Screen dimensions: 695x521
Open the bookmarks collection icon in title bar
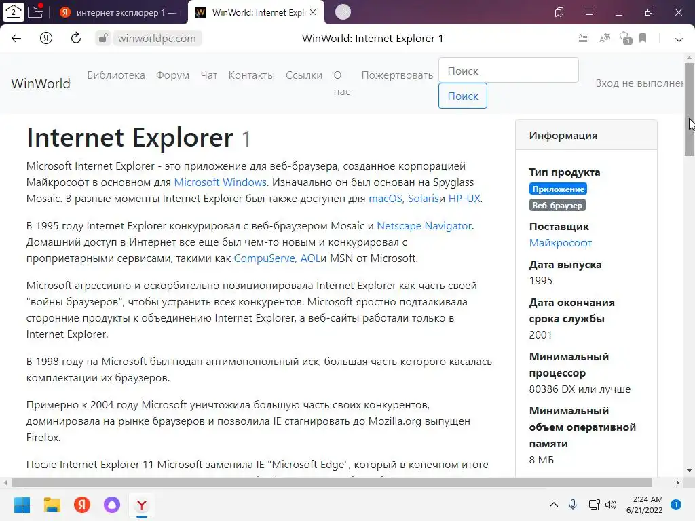(559, 12)
